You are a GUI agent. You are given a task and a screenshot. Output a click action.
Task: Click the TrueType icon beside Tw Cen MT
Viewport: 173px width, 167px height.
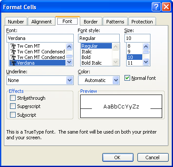point(13,46)
